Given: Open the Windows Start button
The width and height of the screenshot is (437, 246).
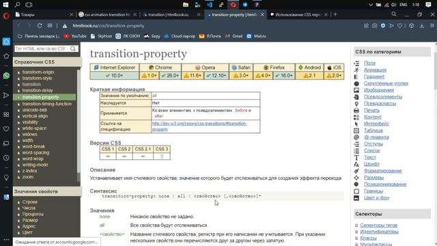Looking at the screenshot, I should pyautogui.click(x=5, y=5).
